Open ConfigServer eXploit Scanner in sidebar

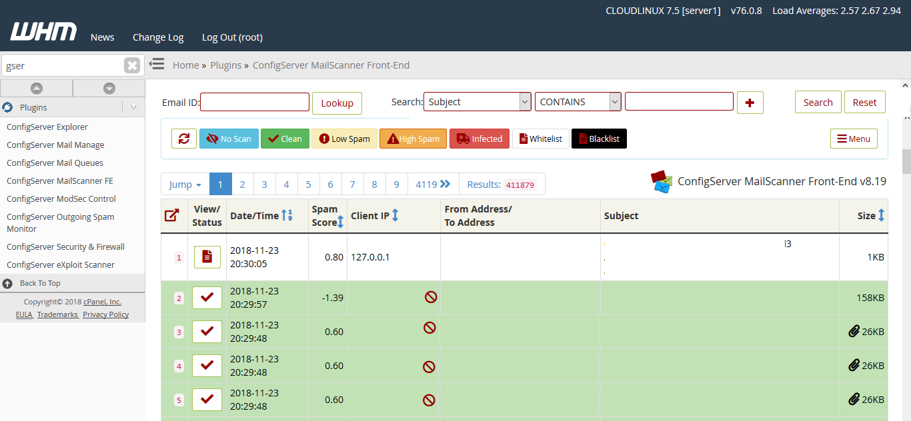tap(61, 264)
